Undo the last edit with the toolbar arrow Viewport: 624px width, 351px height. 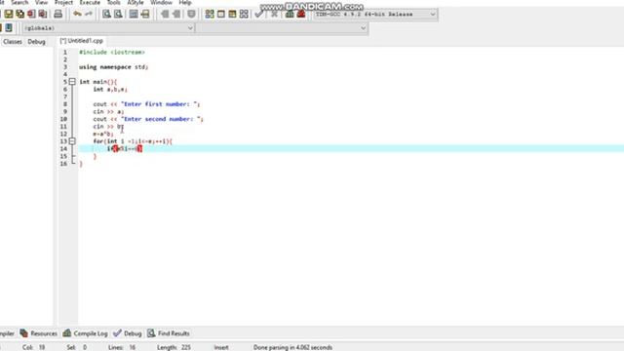[x=77, y=15]
